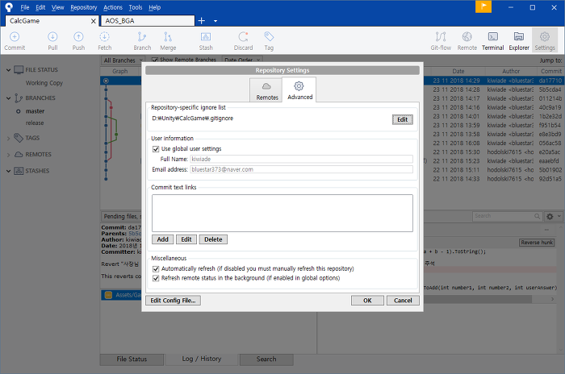Open Working Copy in sidebar

click(44, 83)
